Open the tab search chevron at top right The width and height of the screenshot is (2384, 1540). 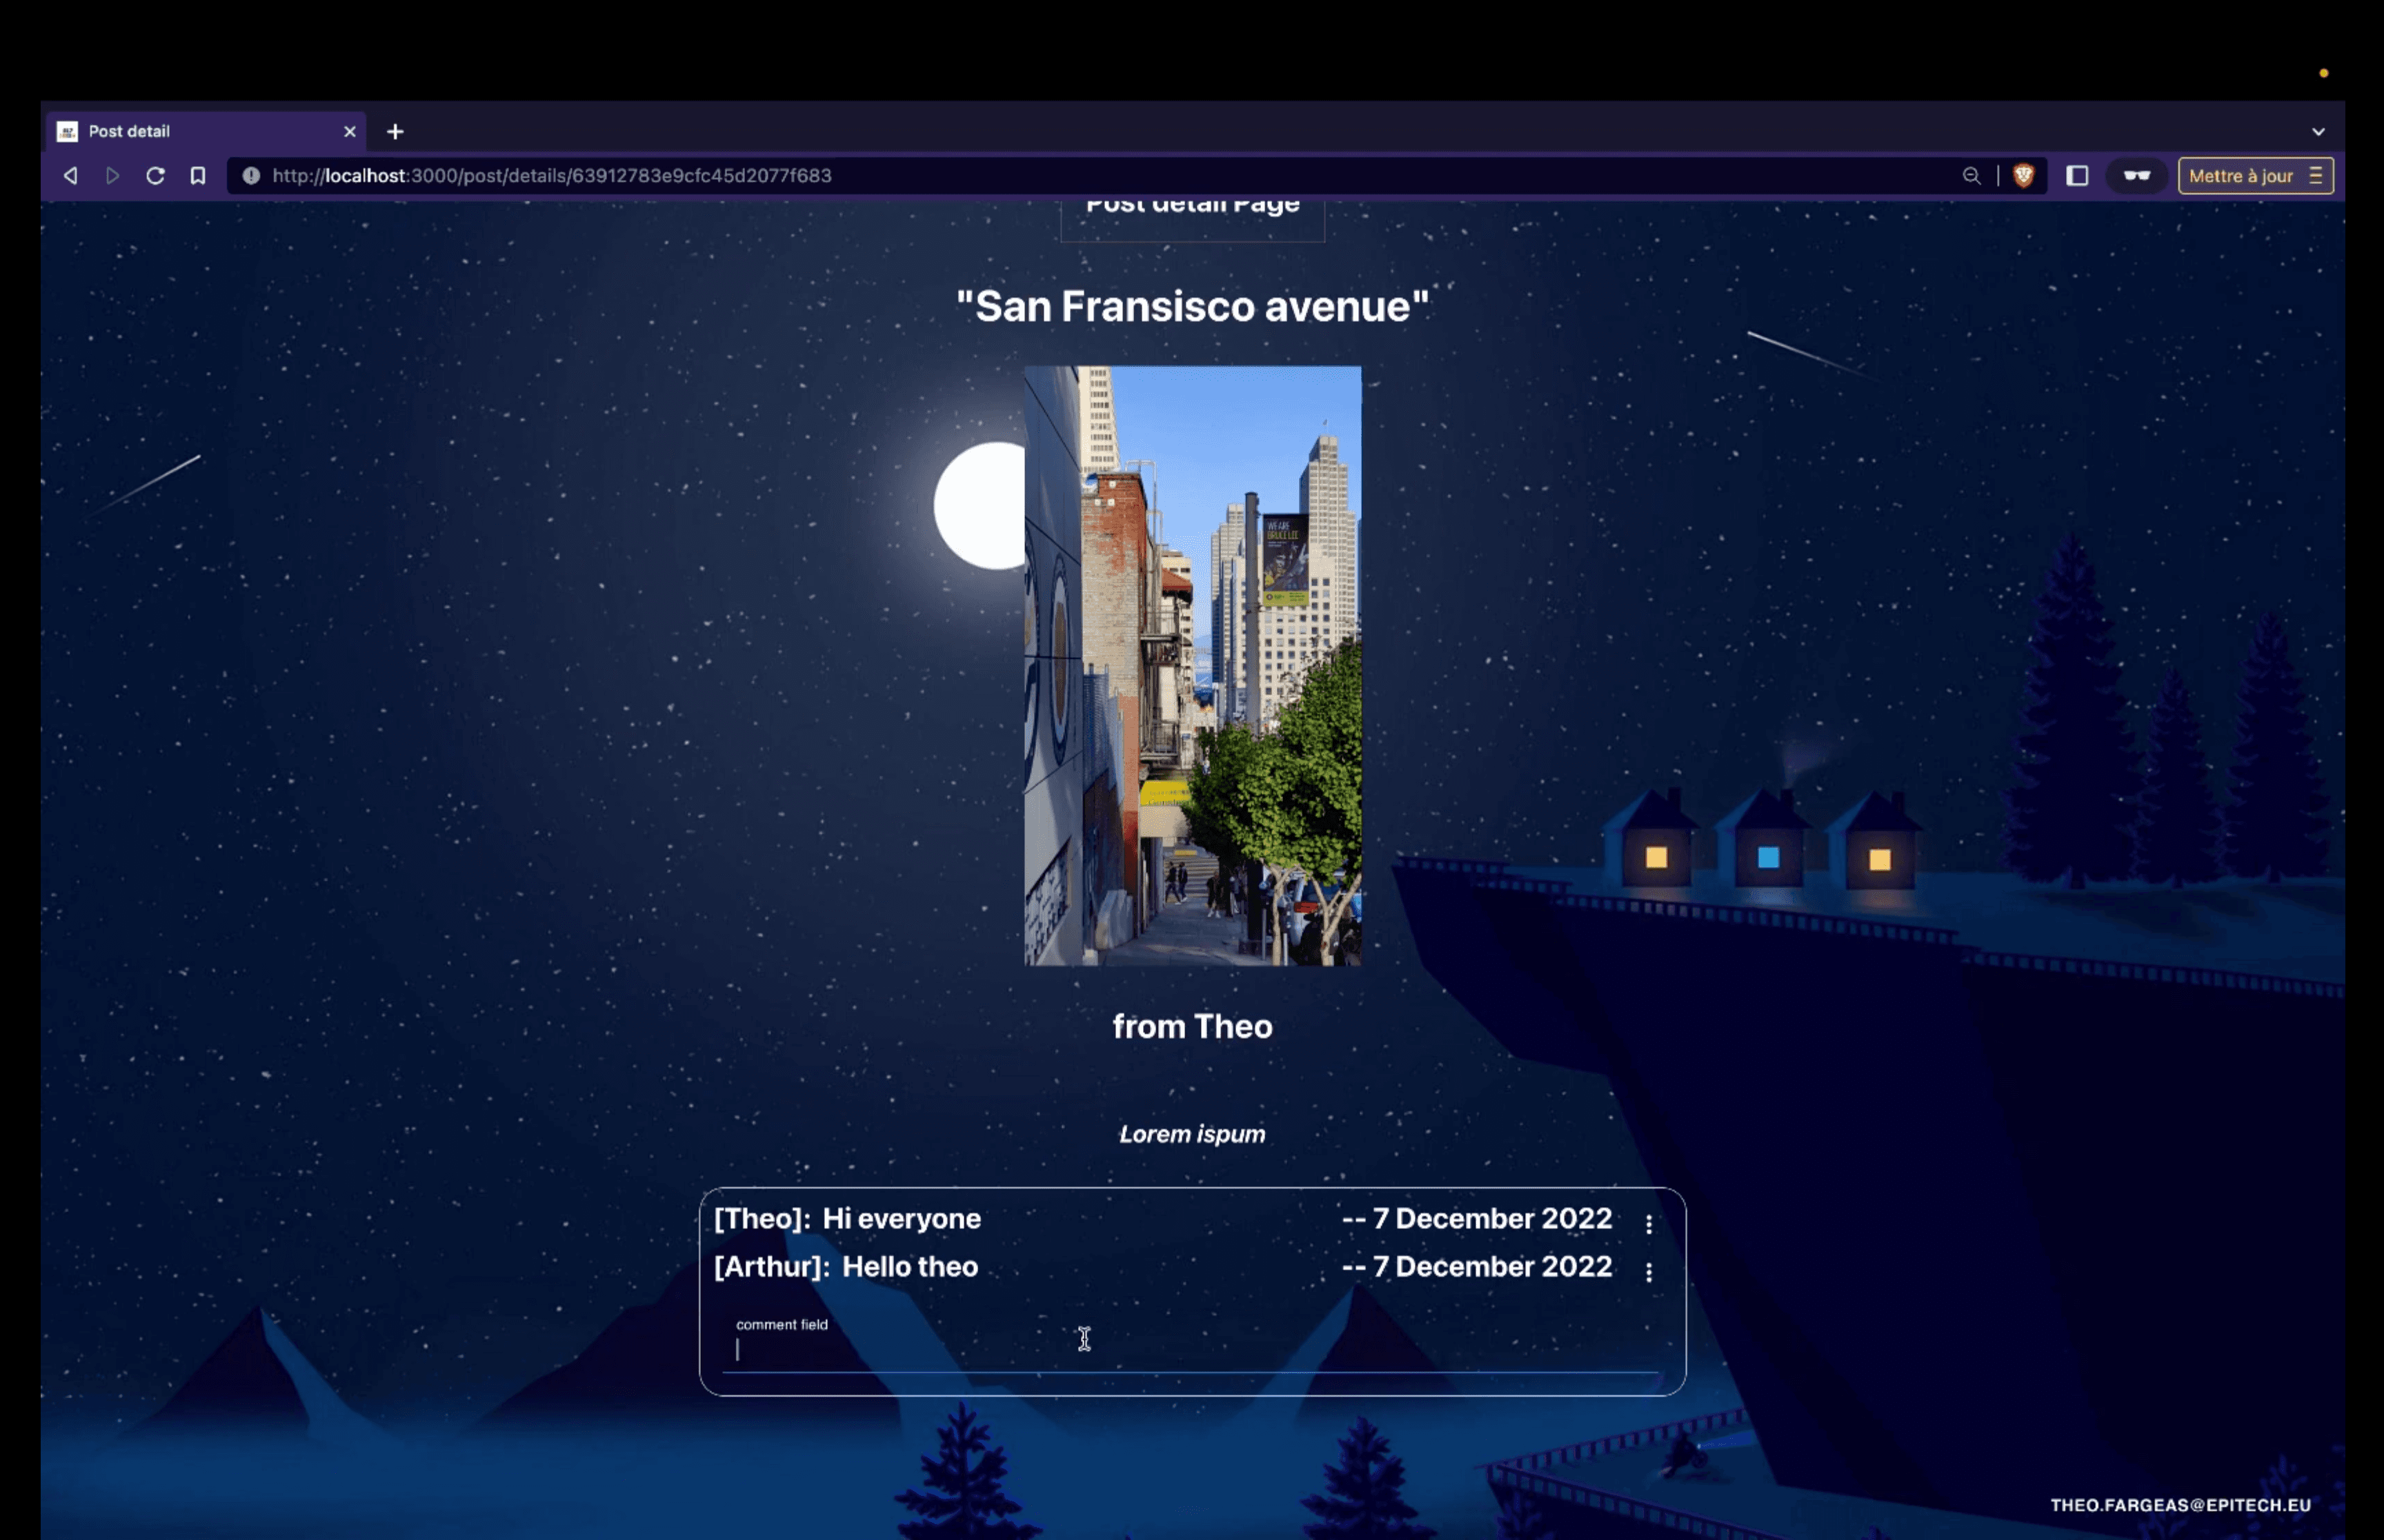[x=2319, y=131]
